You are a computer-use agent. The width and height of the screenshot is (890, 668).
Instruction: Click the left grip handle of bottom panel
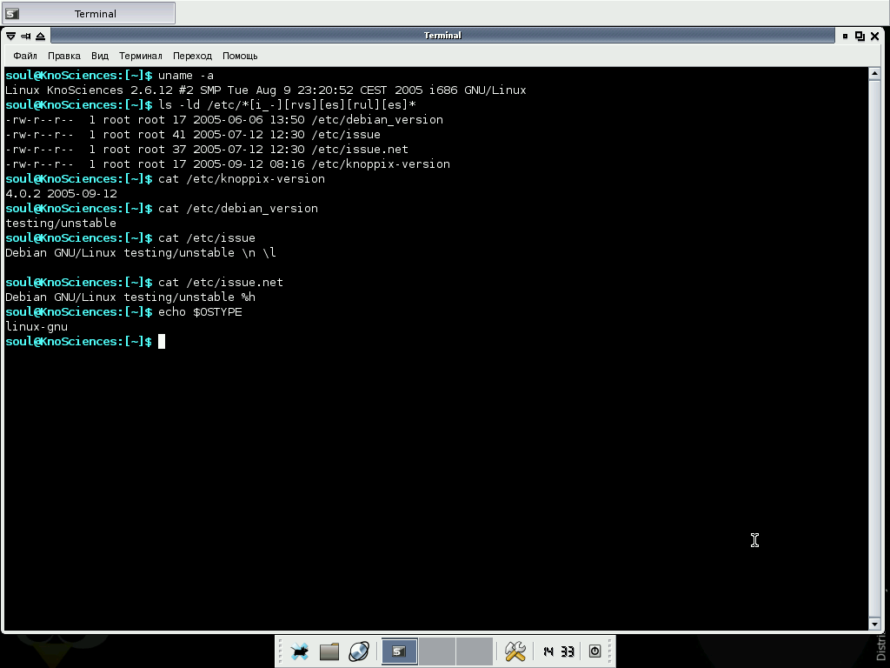pyautogui.click(x=280, y=651)
